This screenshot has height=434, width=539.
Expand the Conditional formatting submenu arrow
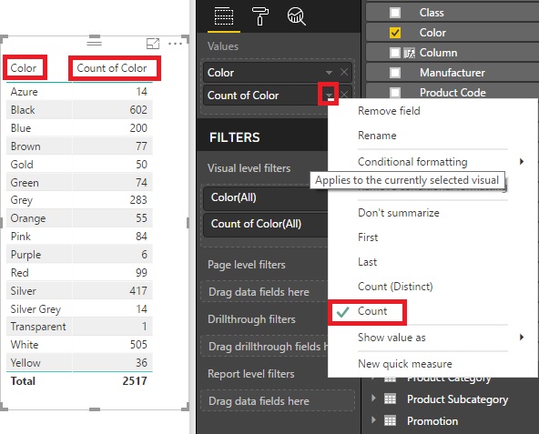tap(522, 162)
